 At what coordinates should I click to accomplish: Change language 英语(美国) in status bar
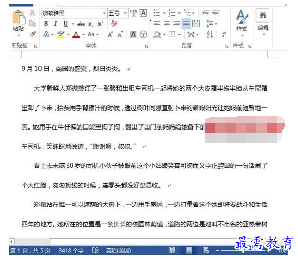pyautogui.click(x=118, y=251)
